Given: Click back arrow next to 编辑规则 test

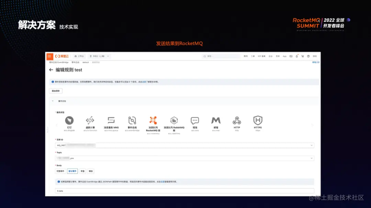Looking at the screenshot, I should click(51, 70).
